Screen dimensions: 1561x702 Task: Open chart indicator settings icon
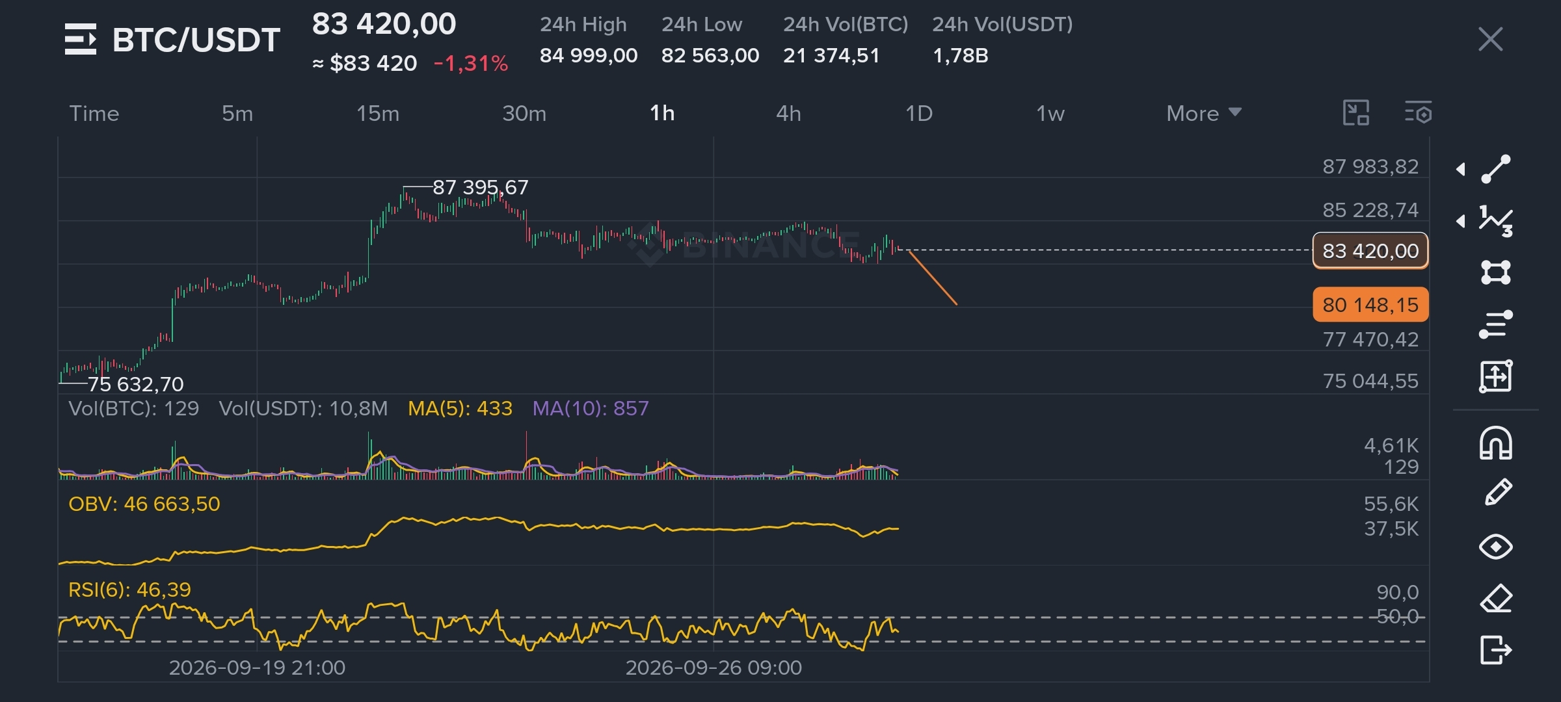pos(1418,113)
